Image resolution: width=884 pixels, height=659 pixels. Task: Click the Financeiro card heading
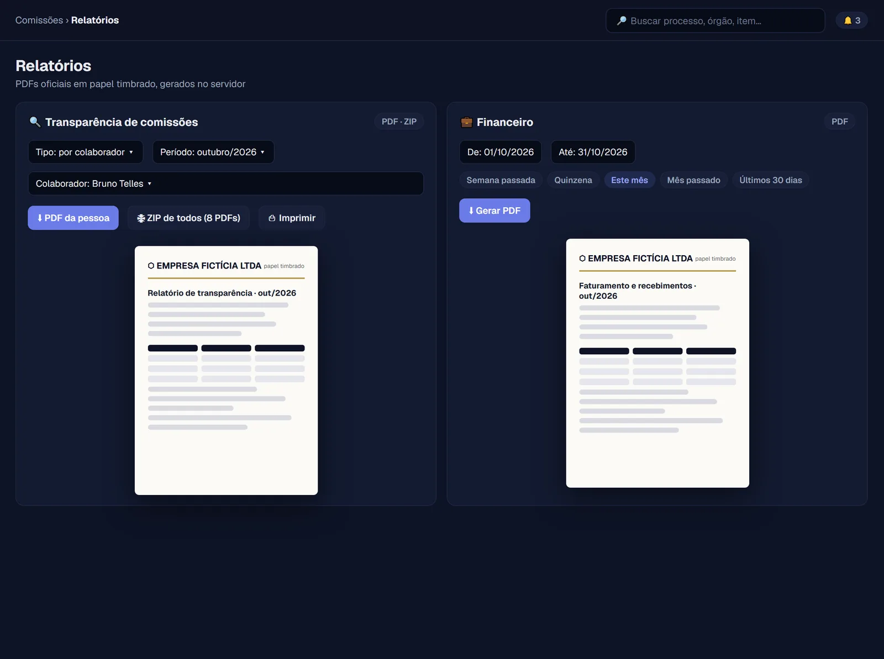click(505, 122)
